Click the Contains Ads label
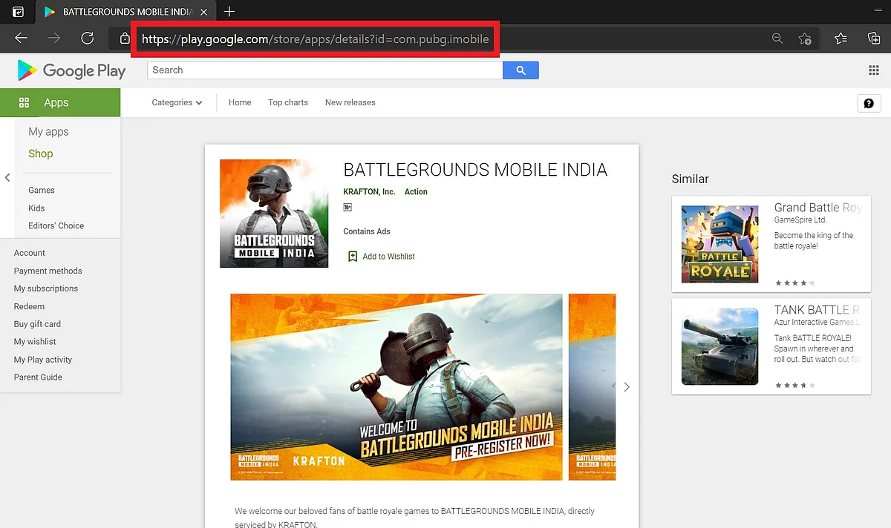Viewport: 891px width, 528px height. point(367,231)
